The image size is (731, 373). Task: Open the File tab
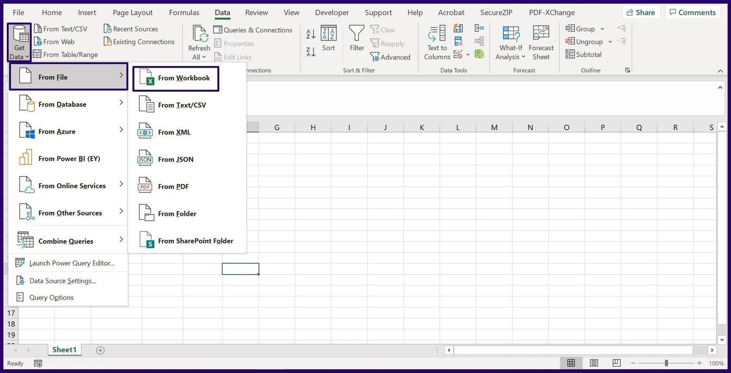tap(18, 12)
